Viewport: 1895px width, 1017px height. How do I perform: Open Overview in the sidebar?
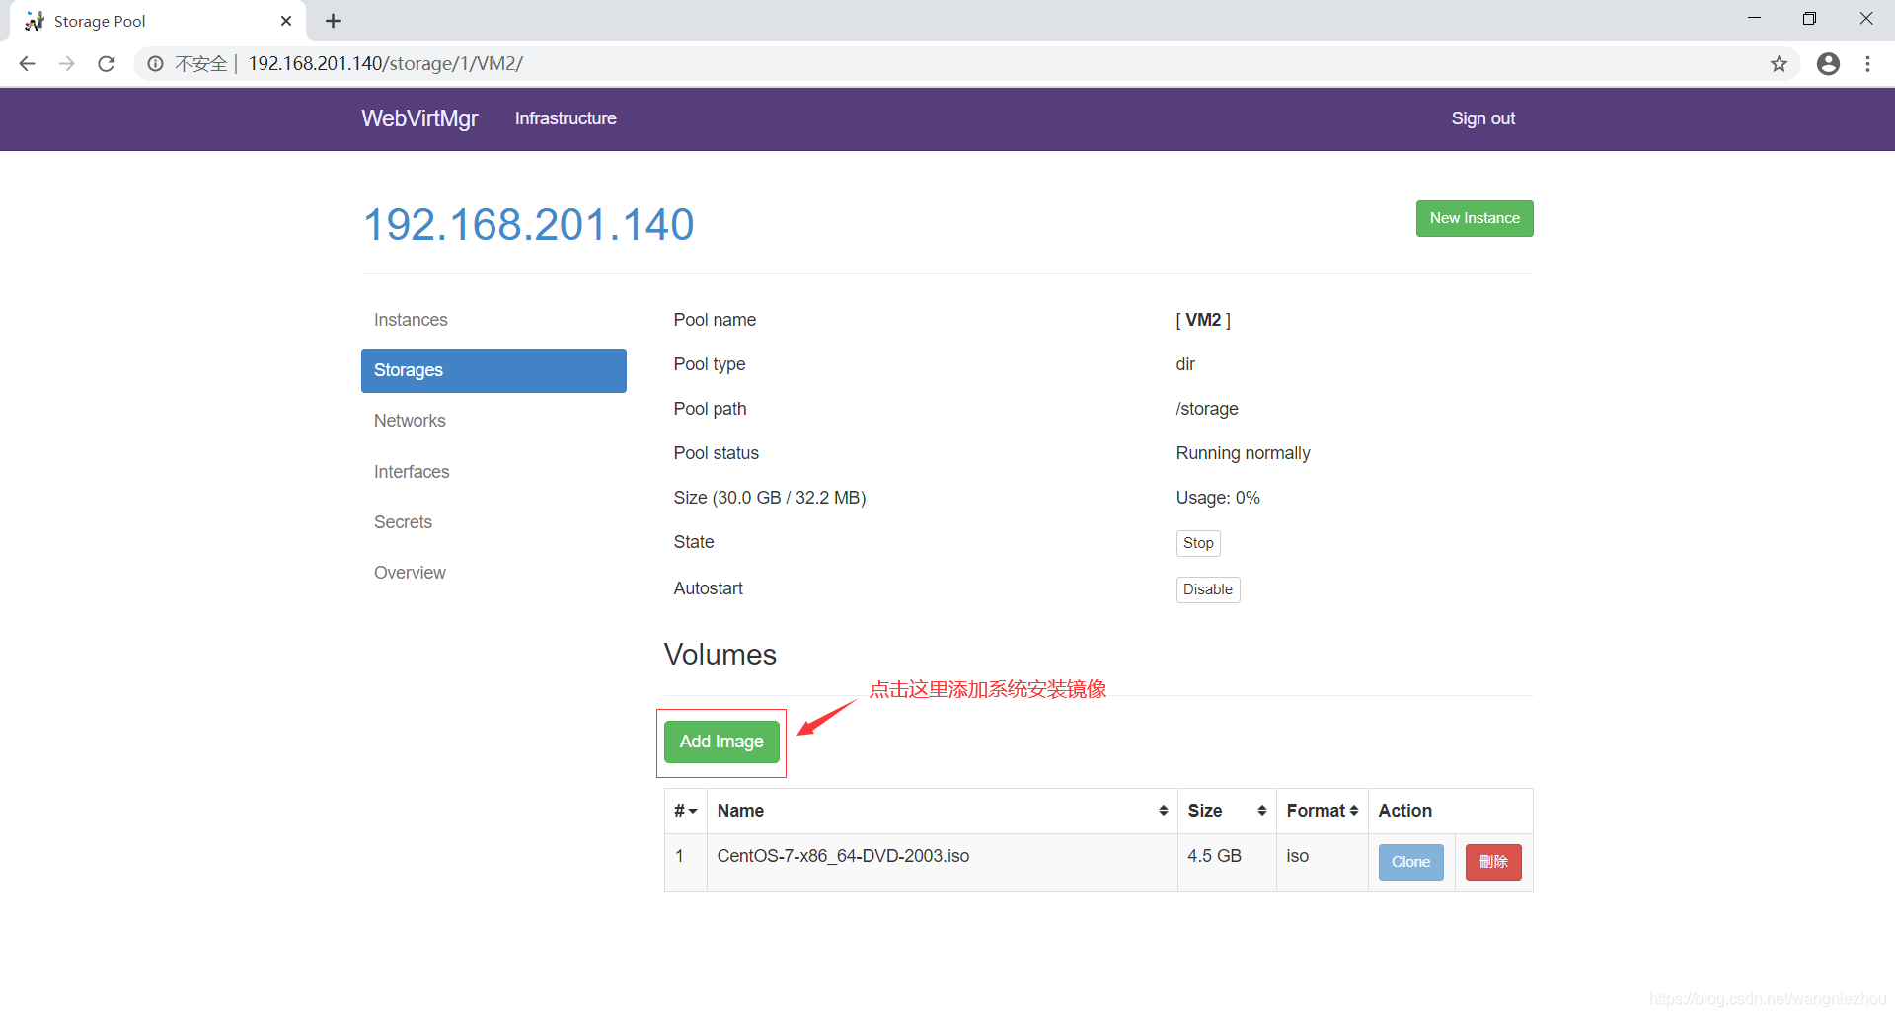click(493, 573)
